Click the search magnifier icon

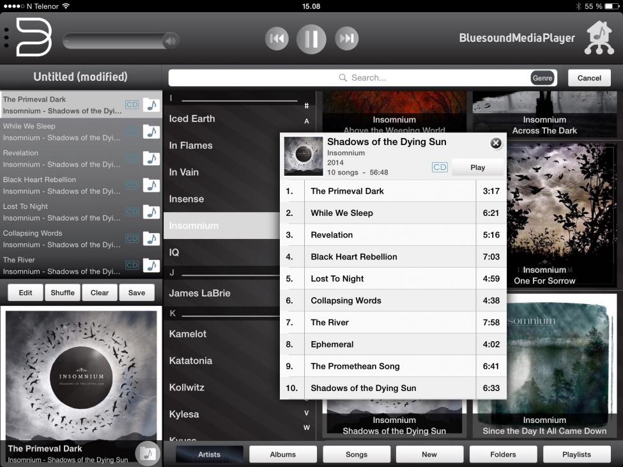click(x=342, y=77)
